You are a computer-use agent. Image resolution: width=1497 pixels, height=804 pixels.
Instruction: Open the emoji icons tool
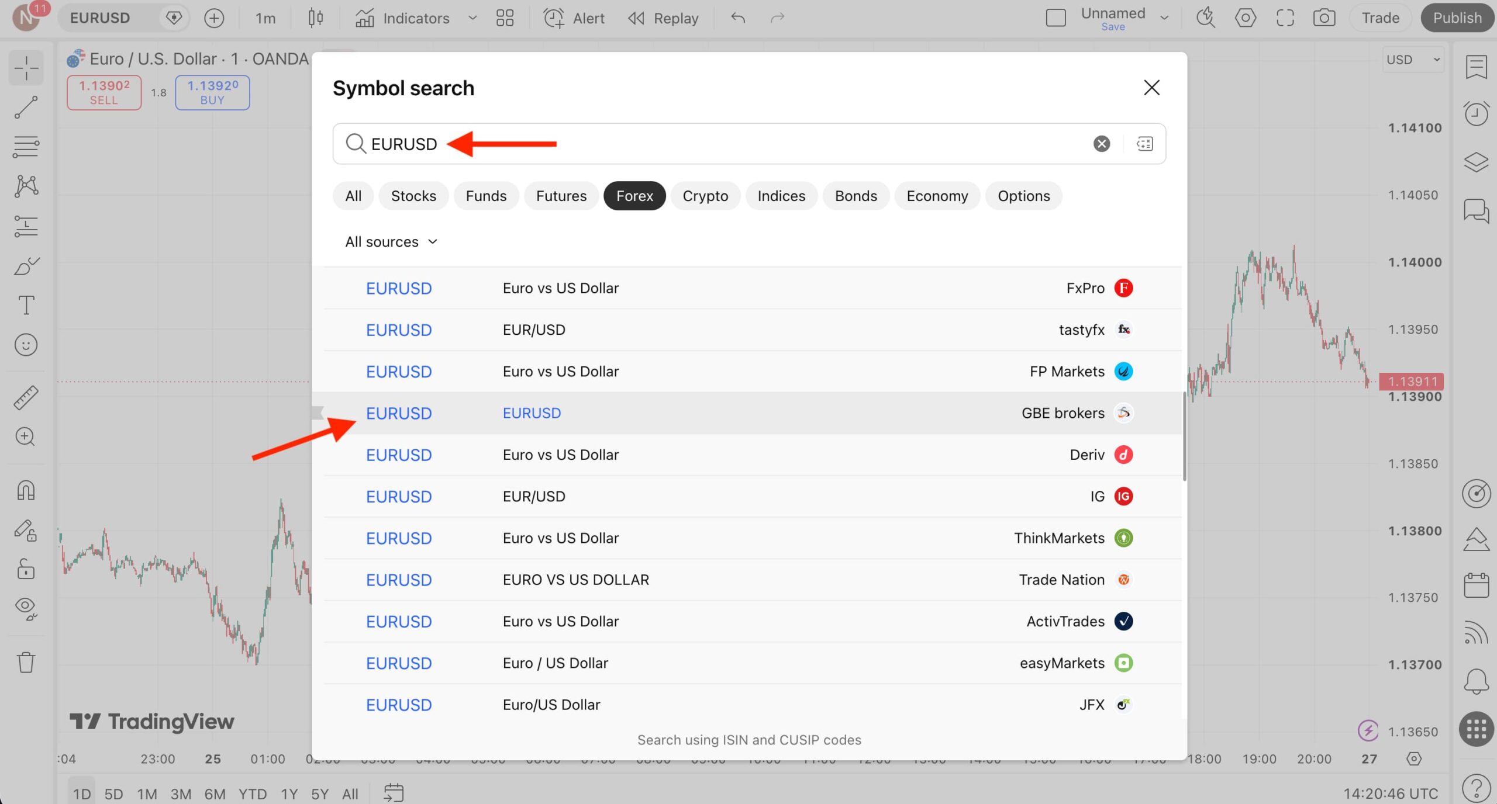[26, 345]
